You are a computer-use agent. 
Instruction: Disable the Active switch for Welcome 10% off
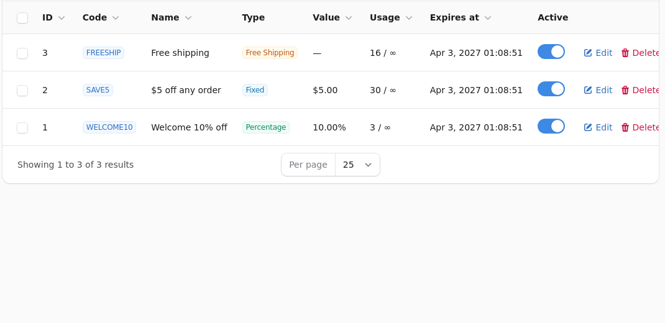click(x=551, y=126)
